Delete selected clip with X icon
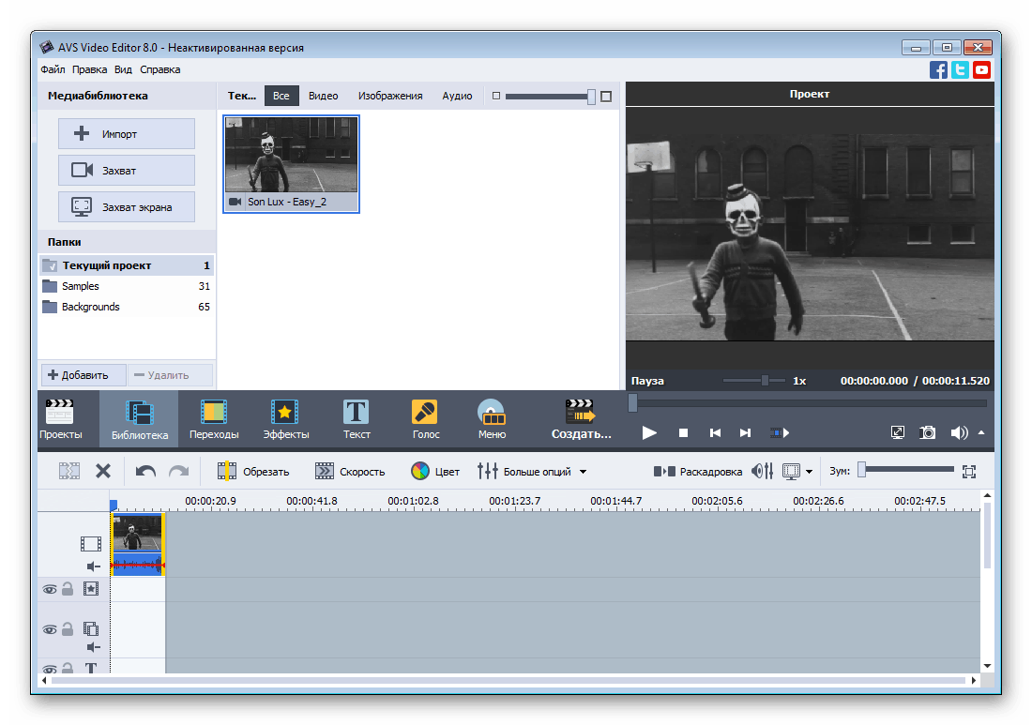 pyautogui.click(x=103, y=472)
